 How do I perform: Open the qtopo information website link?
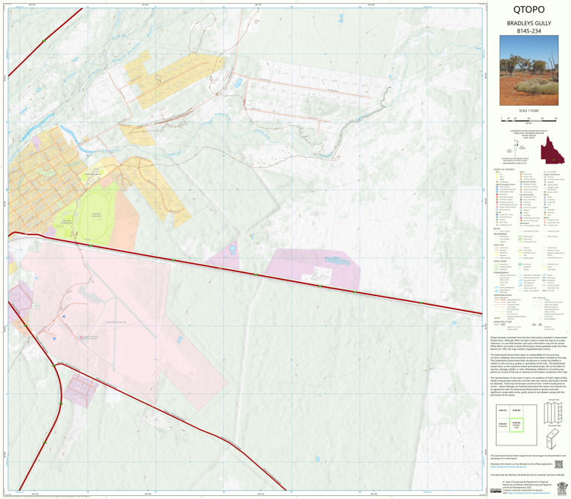[507, 466]
